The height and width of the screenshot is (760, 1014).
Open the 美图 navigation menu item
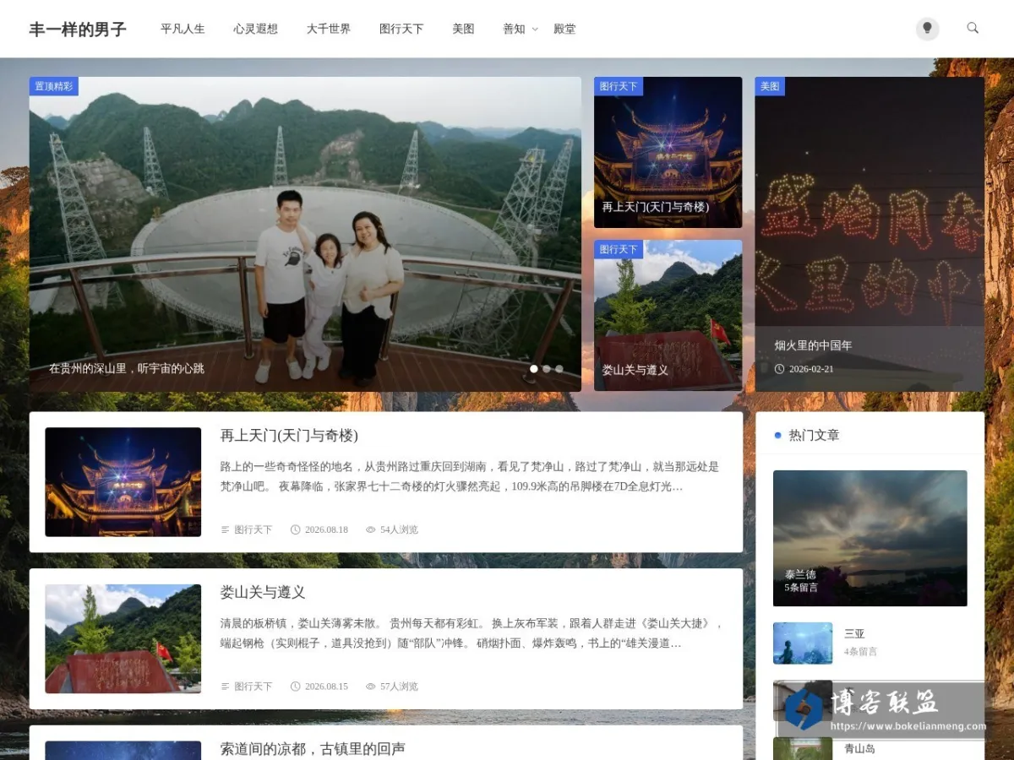[463, 29]
